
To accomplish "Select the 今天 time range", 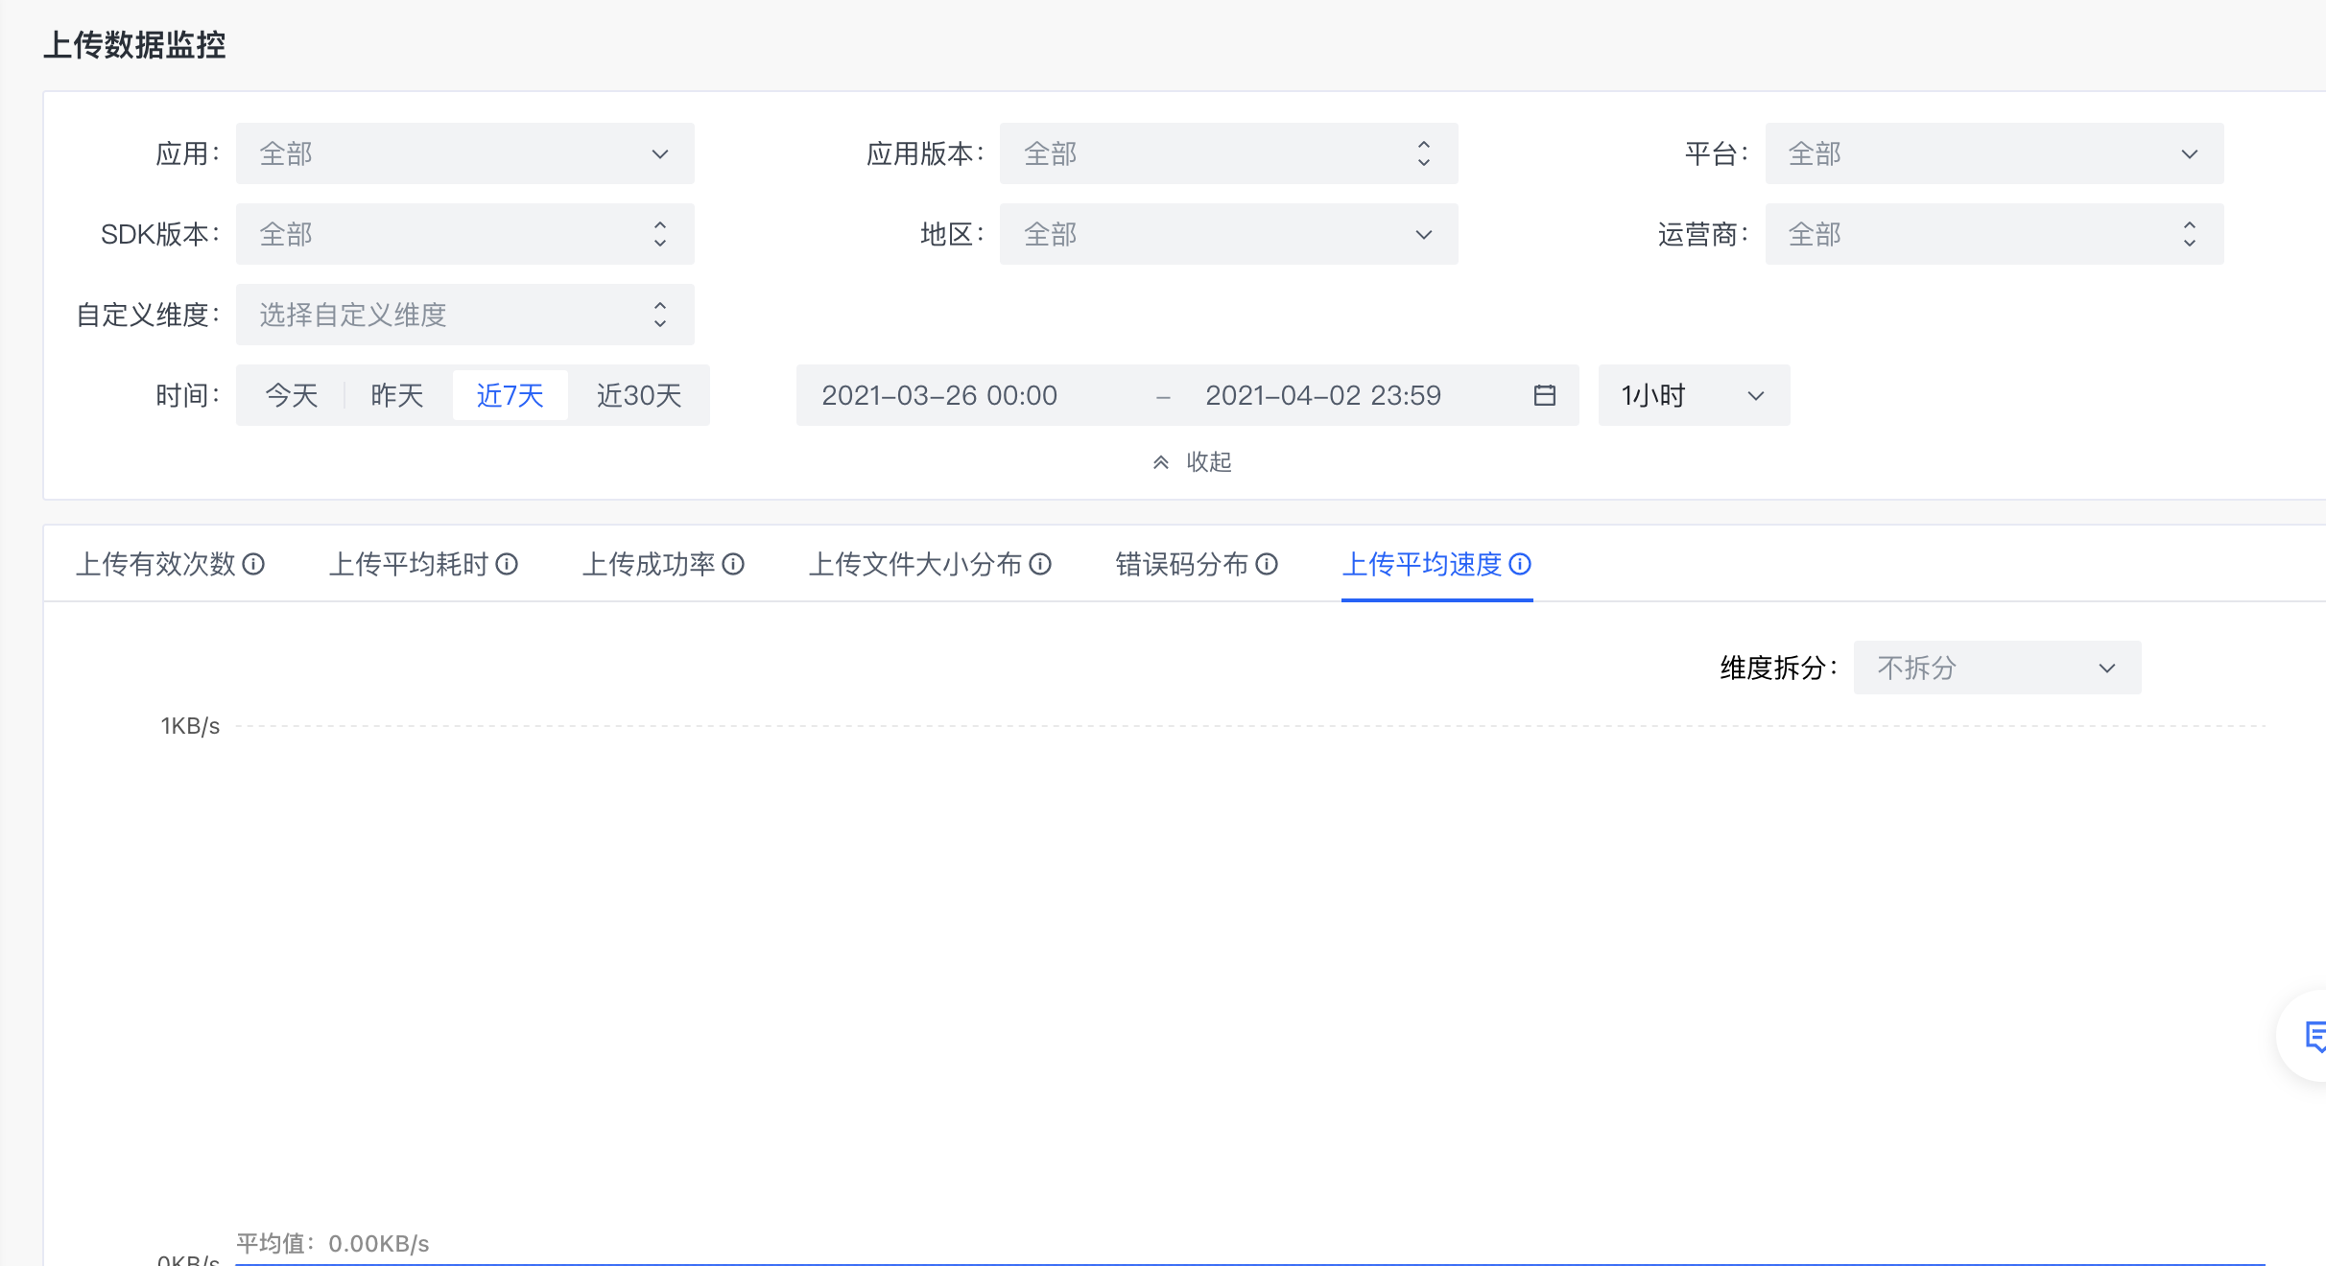I will [x=292, y=395].
